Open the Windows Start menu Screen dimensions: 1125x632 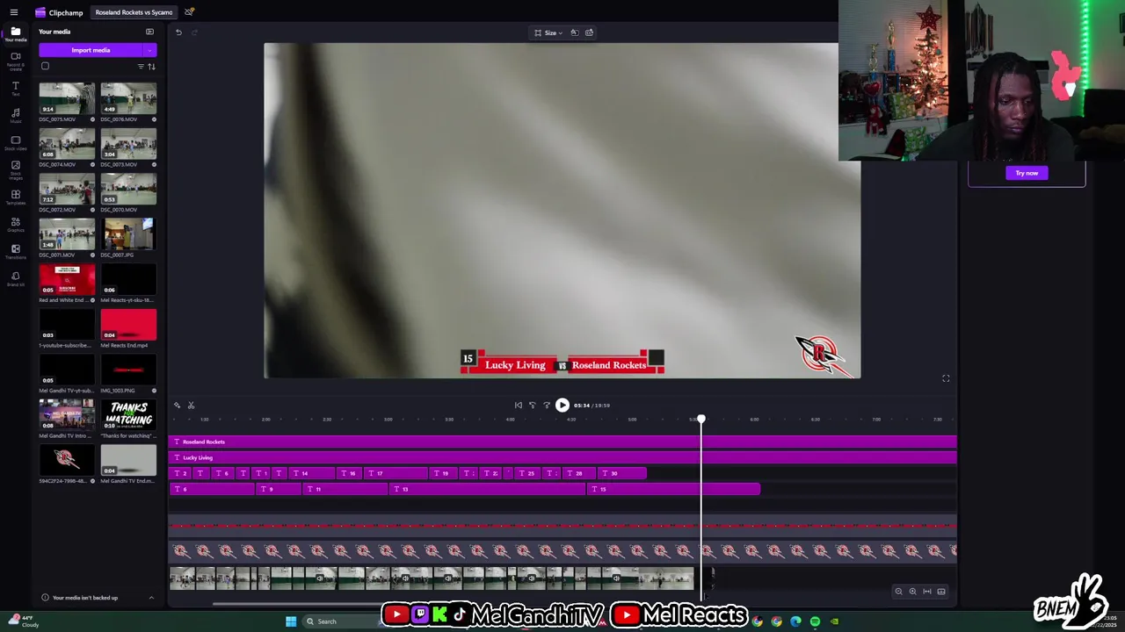click(291, 621)
